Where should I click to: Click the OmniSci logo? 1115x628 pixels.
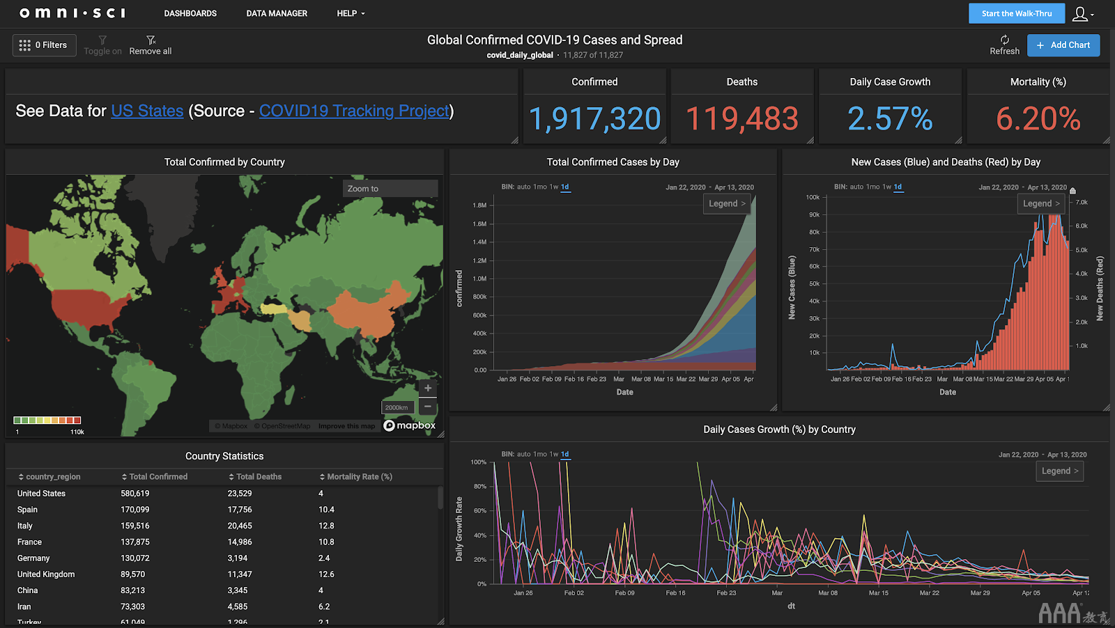point(72,13)
